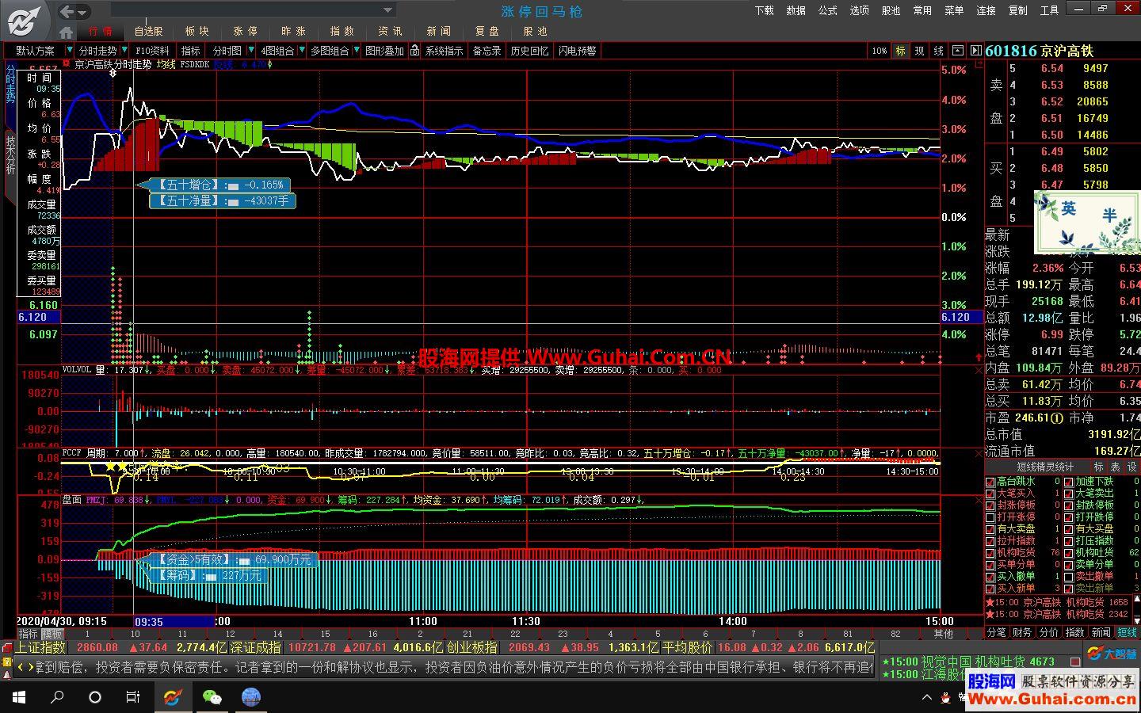Open the 财务 tab in bottom right panel
The height and width of the screenshot is (713, 1141).
click(x=1022, y=632)
